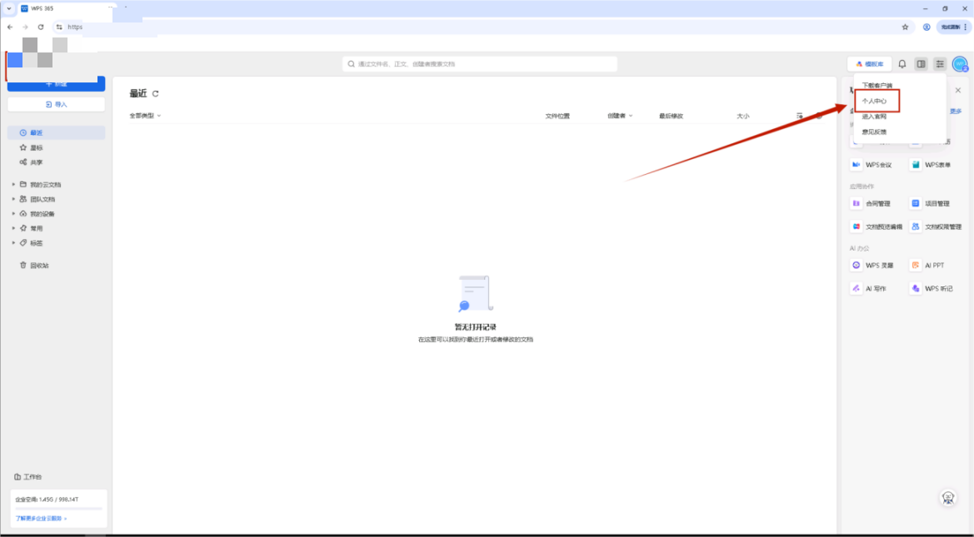Viewport: 974px width, 537px height.
Task: Click the site information icon in address bar
Action: [59, 27]
